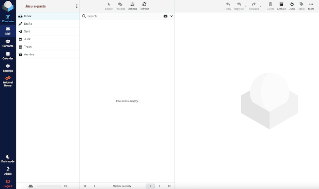The width and height of the screenshot is (319, 189).
Task: Open the envelope message filter
Action: pyautogui.click(x=165, y=16)
